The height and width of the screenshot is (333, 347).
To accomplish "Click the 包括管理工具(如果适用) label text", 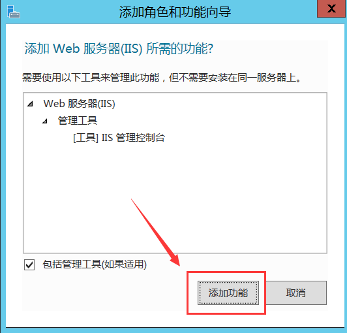I will [x=95, y=264].
